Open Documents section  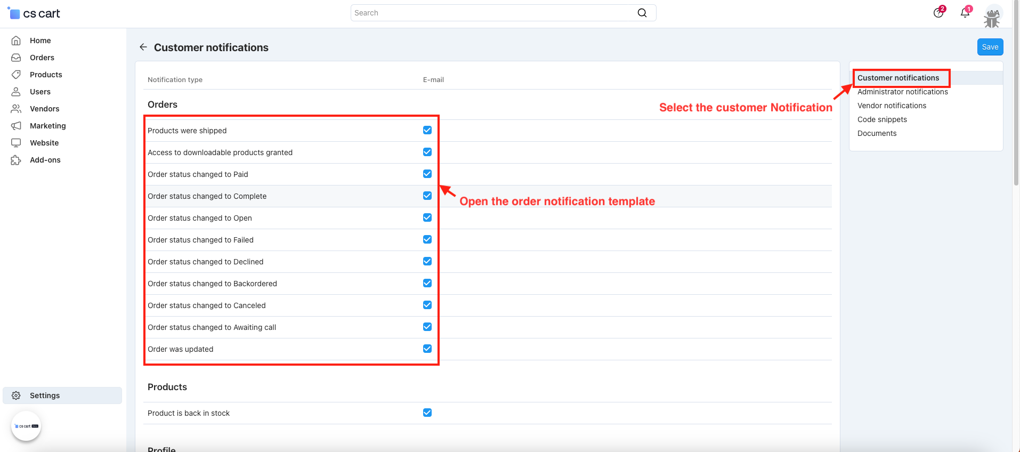pyautogui.click(x=877, y=133)
